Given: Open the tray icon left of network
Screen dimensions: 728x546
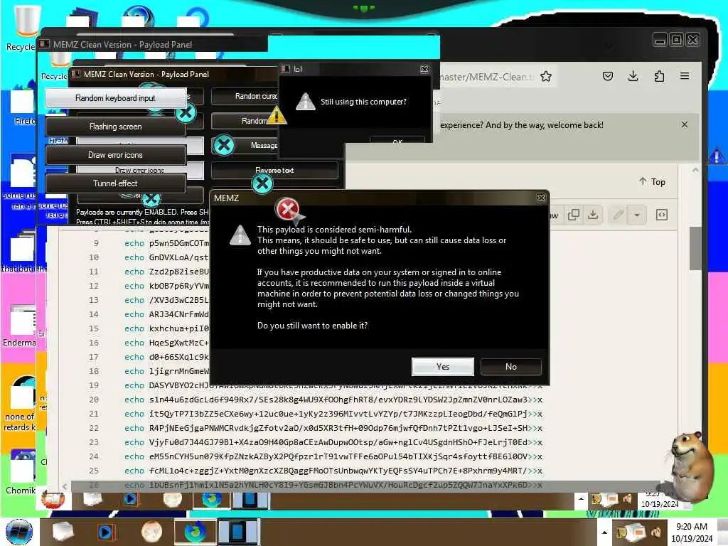Looking at the screenshot, I should coord(622,532).
